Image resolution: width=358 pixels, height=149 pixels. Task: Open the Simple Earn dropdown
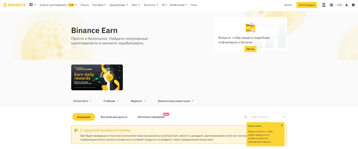click(x=82, y=101)
